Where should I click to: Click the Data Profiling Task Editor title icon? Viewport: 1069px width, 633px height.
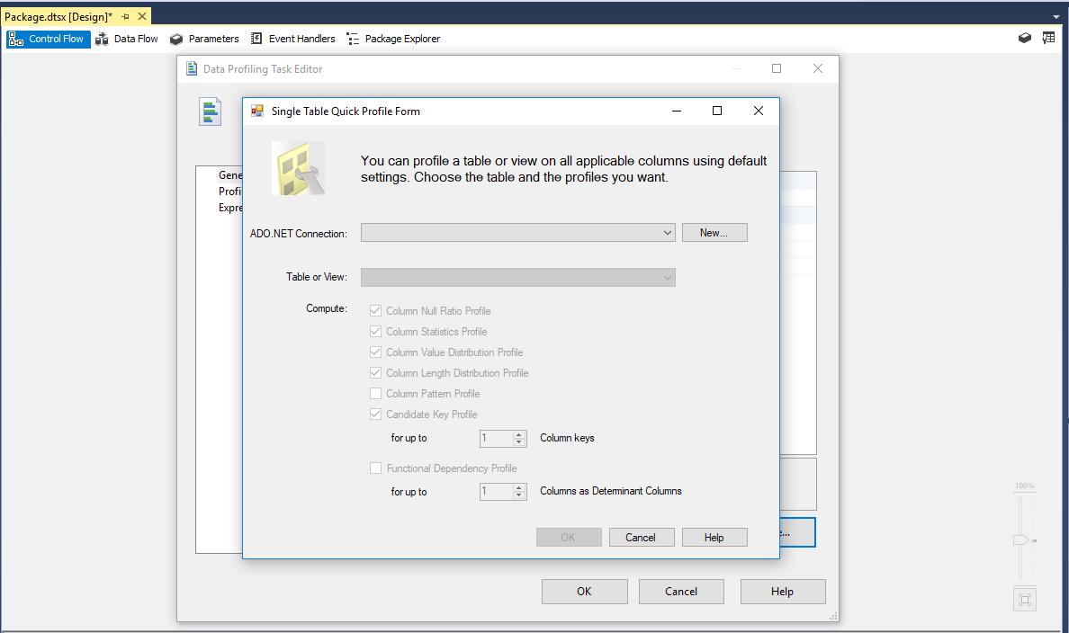pyautogui.click(x=192, y=69)
